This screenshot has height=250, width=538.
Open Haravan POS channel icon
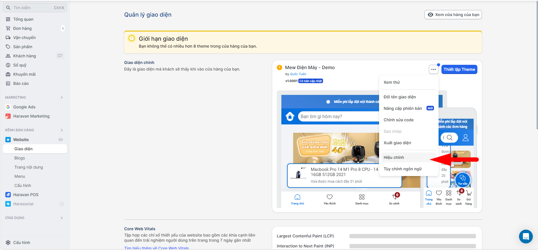coord(8,195)
